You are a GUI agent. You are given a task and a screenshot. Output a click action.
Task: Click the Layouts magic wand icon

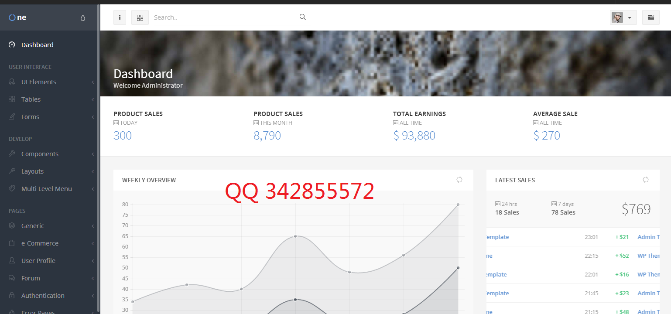click(12, 171)
